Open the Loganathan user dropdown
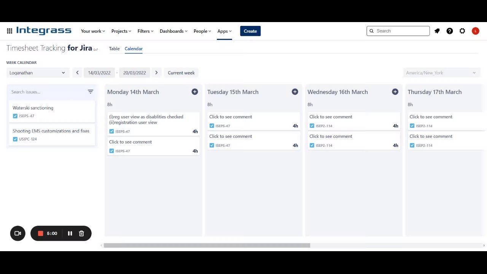This screenshot has height=274, width=487. [x=37, y=73]
